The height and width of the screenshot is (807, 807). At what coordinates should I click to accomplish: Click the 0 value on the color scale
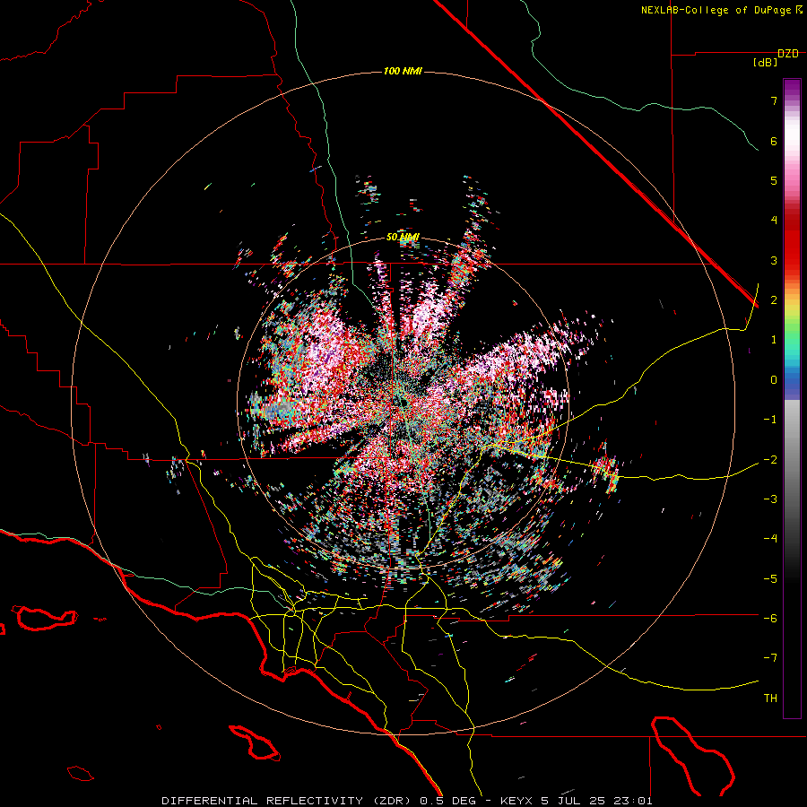point(774,380)
